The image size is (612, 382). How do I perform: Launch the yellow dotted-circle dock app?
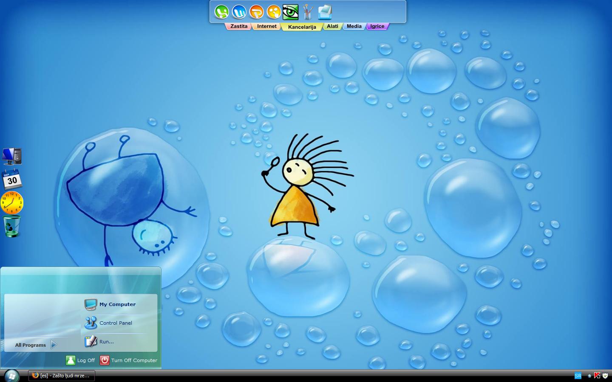[x=274, y=12]
